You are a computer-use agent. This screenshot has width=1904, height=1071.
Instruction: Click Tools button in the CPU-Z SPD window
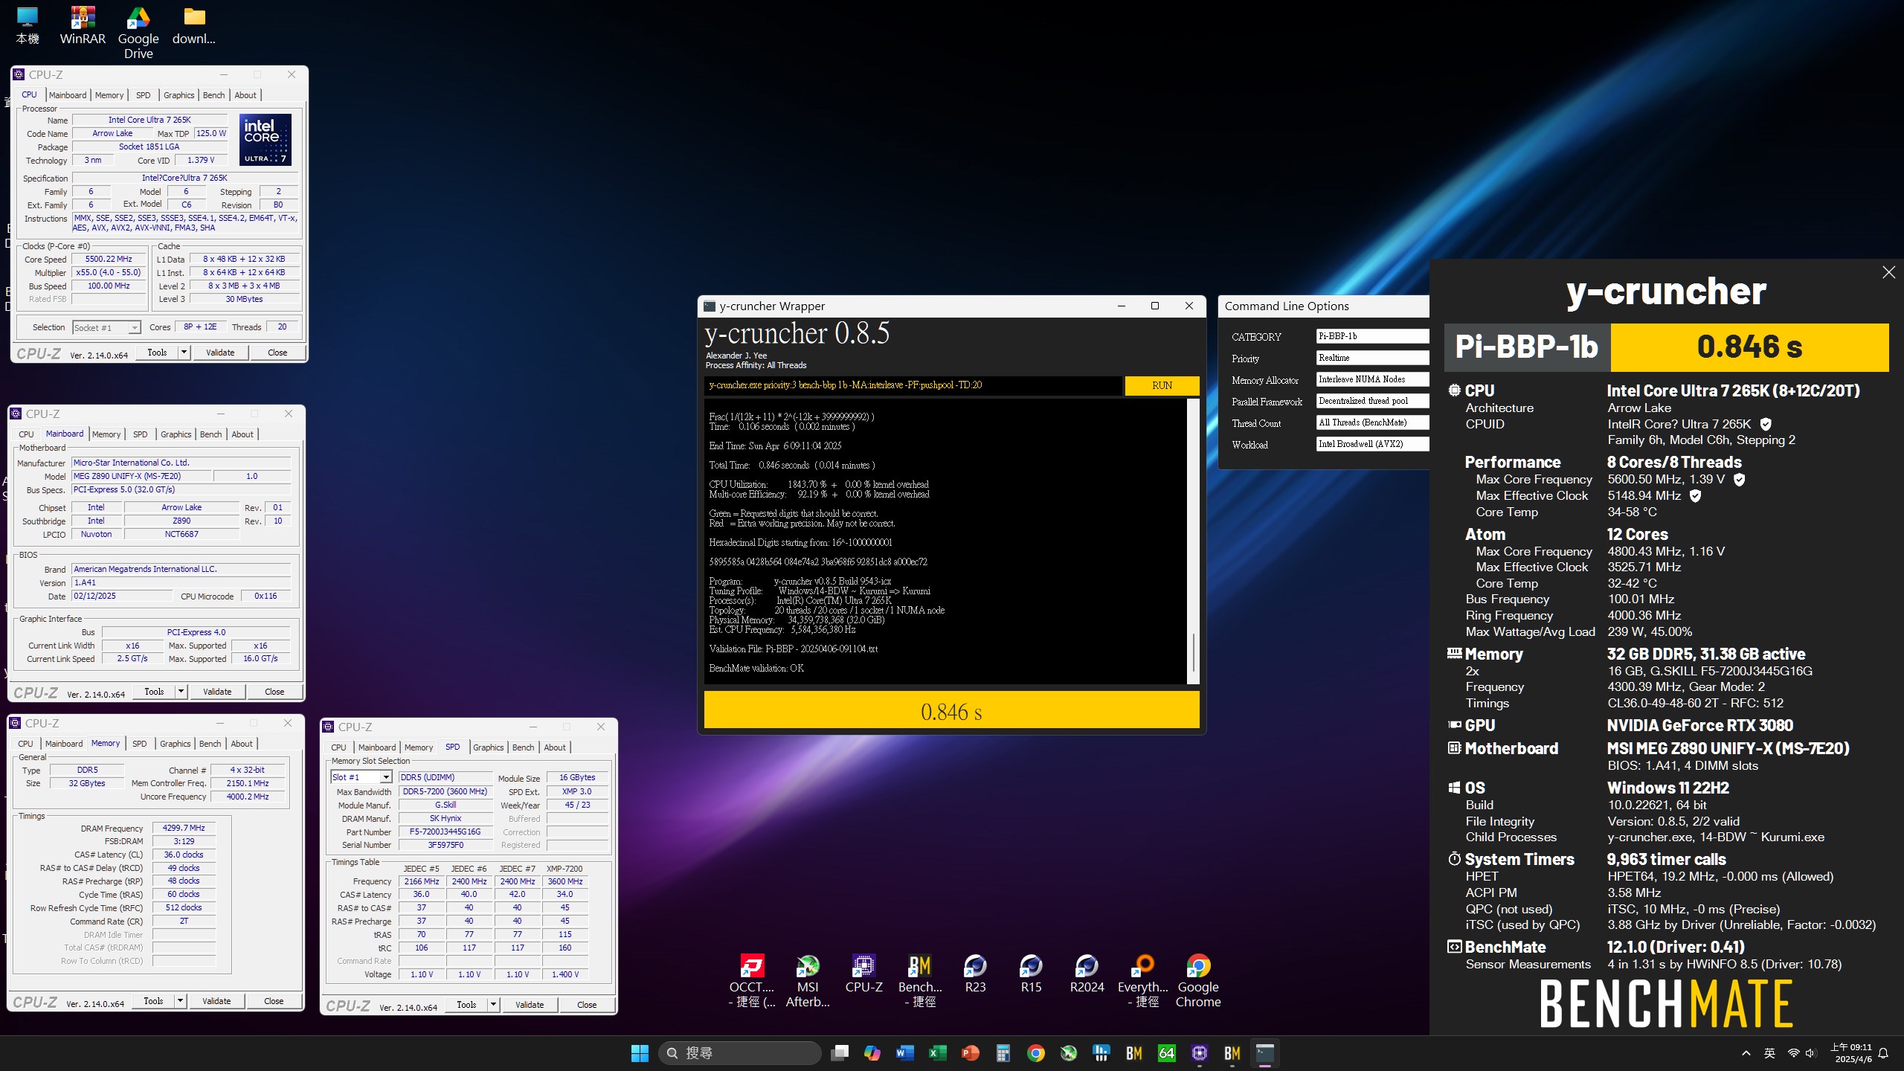(466, 1005)
